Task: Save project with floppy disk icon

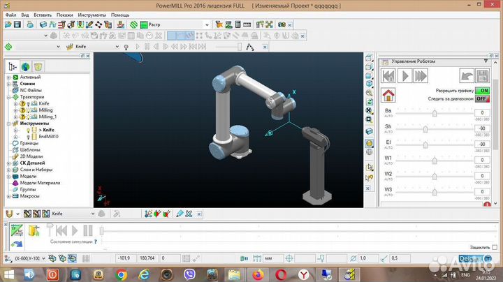Action: [17, 24]
